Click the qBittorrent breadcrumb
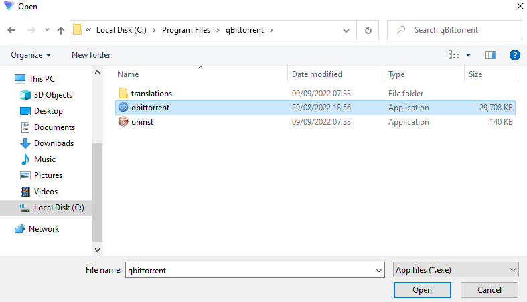This screenshot has width=527, height=302. click(244, 30)
